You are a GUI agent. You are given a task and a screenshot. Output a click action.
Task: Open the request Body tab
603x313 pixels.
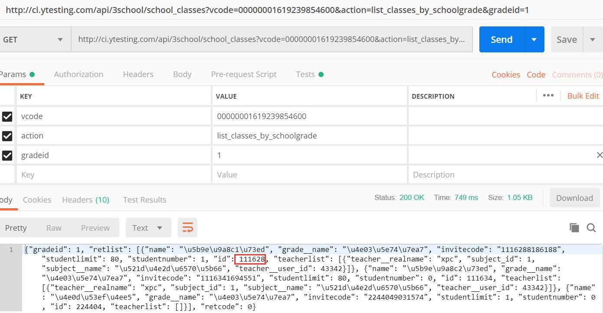click(x=182, y=74)
